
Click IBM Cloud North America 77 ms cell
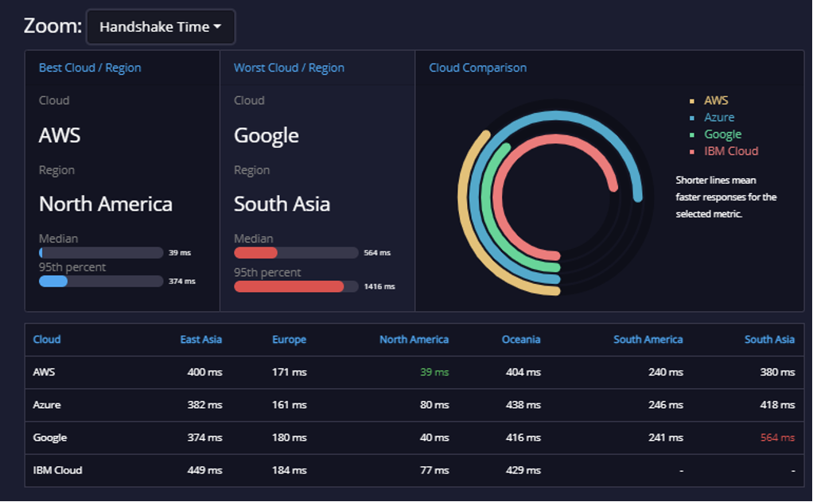click(434, 470)
